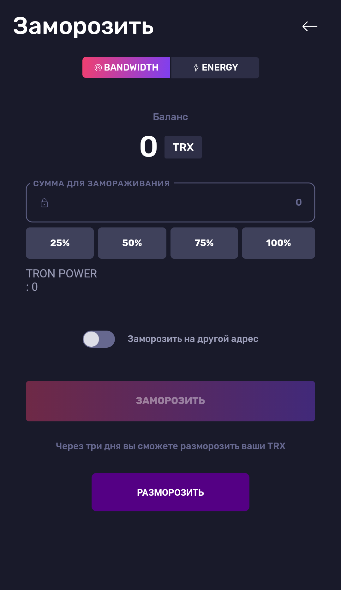Select the 25% amount button
This screenshot has height=590, width=341.
click(x=60, y=243)
